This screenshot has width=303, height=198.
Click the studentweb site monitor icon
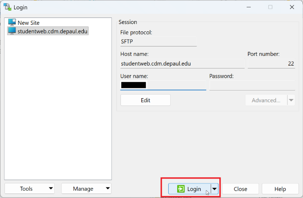(12, 31)
